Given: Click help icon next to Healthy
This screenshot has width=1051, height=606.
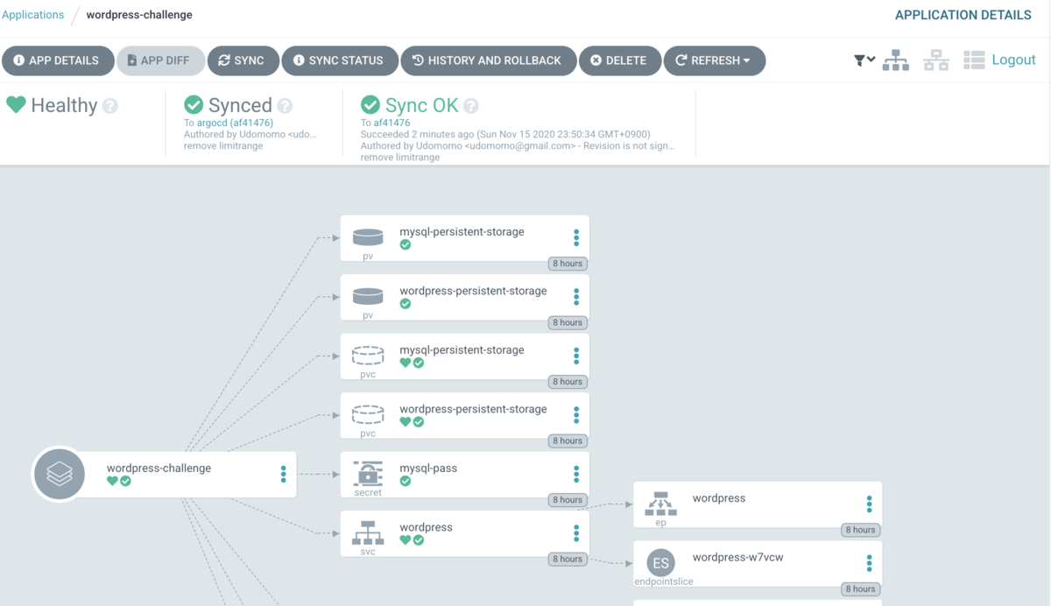Looking at the screenshot, I should coord(110,106).
